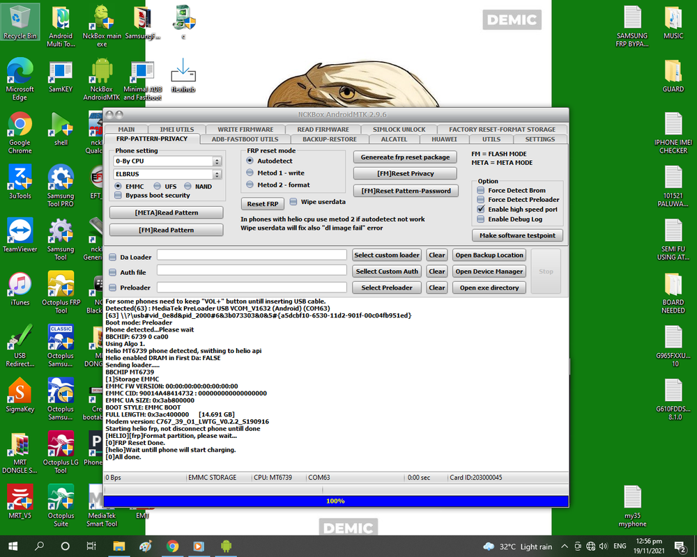Viewport: 697px width, 557px height.
Task: Open flexihub desktop icon
Action: (183, 75)
